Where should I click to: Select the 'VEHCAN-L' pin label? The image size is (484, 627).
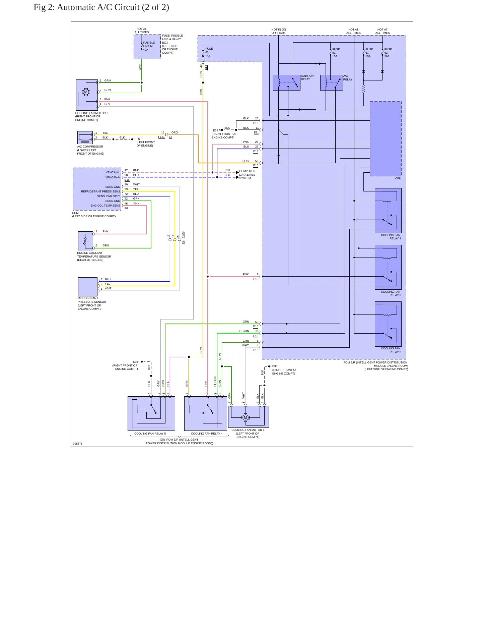[113, 172]
